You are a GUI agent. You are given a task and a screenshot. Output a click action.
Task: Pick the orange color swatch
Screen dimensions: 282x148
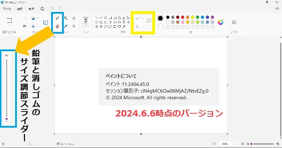[x=188, y=17]
